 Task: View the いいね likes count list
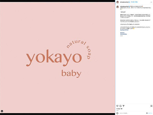pyautogui.click(x=119, y=109)
